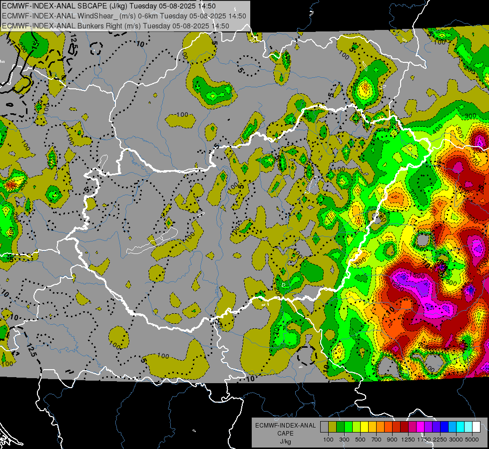Click the bright magenta legend swatch
This screenshot has width=489, height=449.
point(421,427)
